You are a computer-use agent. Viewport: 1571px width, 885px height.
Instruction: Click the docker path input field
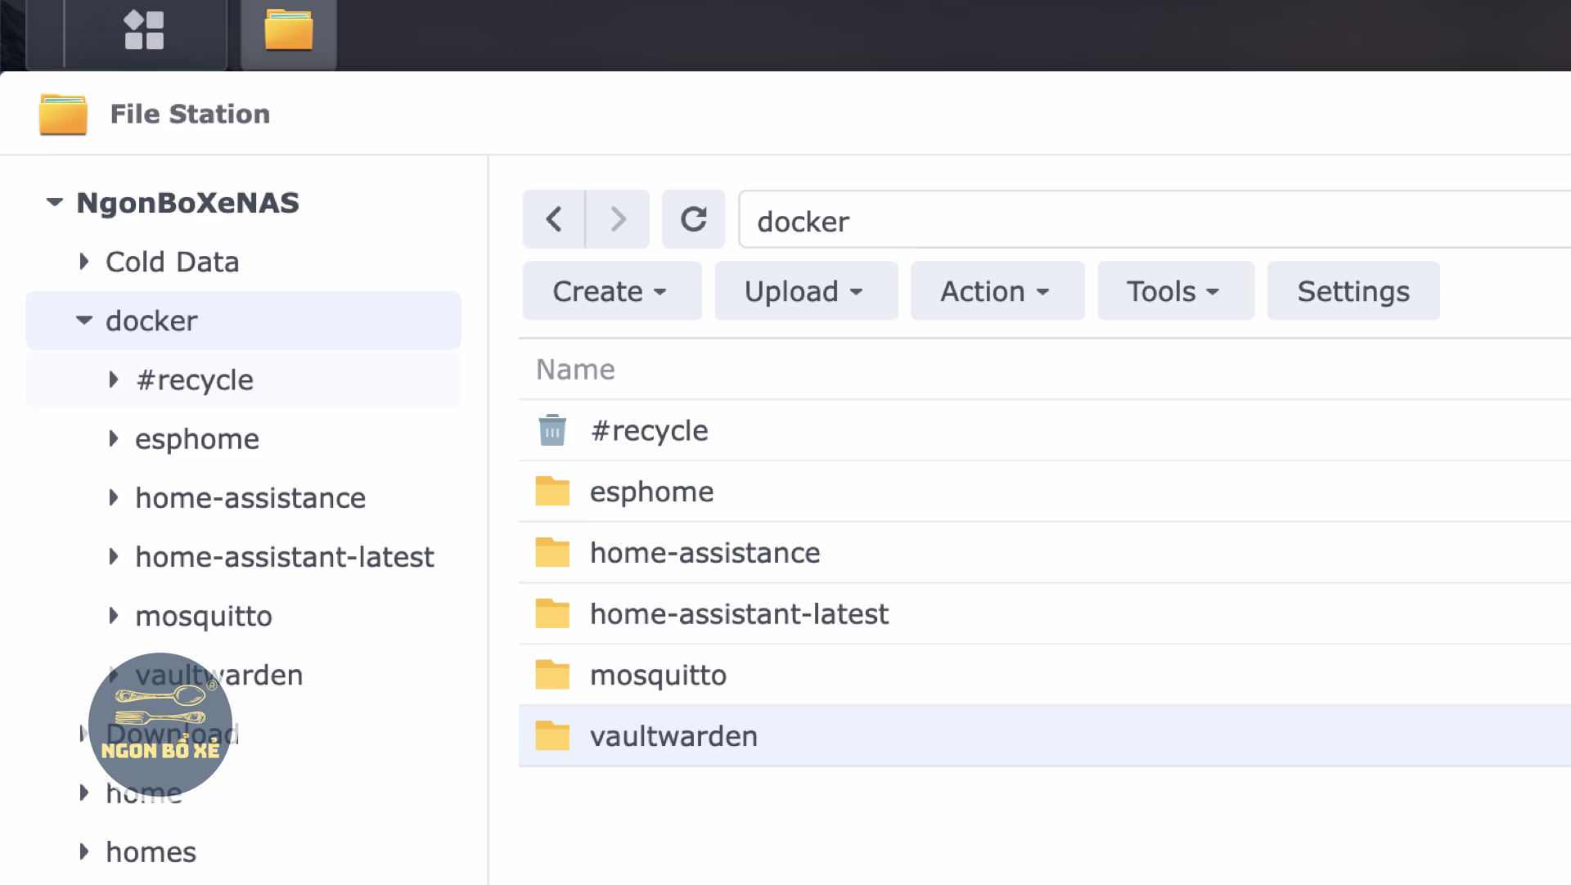[x=1155, y=220]
